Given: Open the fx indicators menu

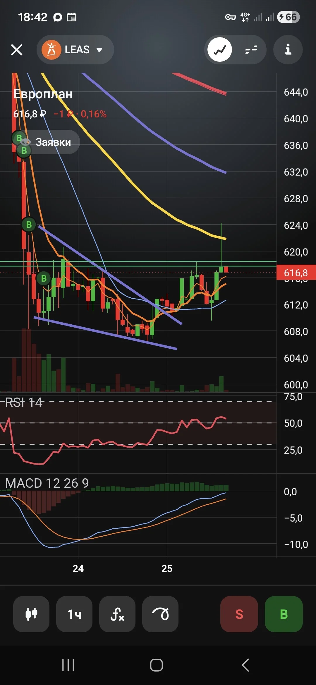Looking at the screenshot, I should [x=117, y=614].
